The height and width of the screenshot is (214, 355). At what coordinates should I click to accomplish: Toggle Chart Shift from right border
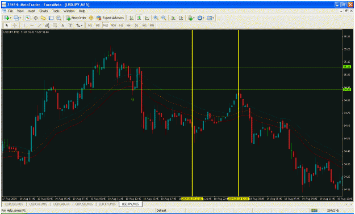[x=181, y=18]
